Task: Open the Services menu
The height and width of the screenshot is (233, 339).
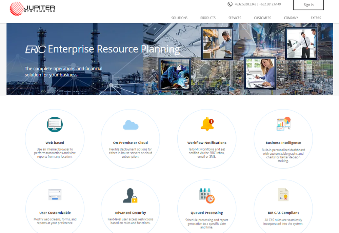Action: click(235, 18)
